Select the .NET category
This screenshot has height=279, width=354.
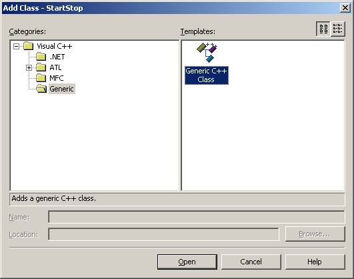57,57
